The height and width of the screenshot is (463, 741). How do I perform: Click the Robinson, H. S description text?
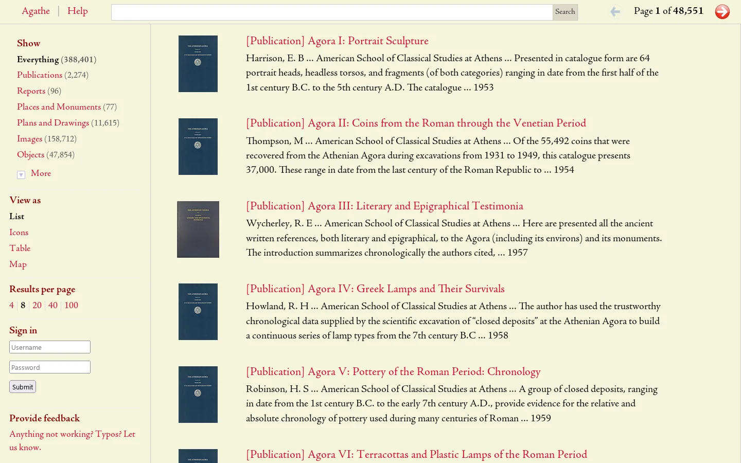click(x=452, y=404)
